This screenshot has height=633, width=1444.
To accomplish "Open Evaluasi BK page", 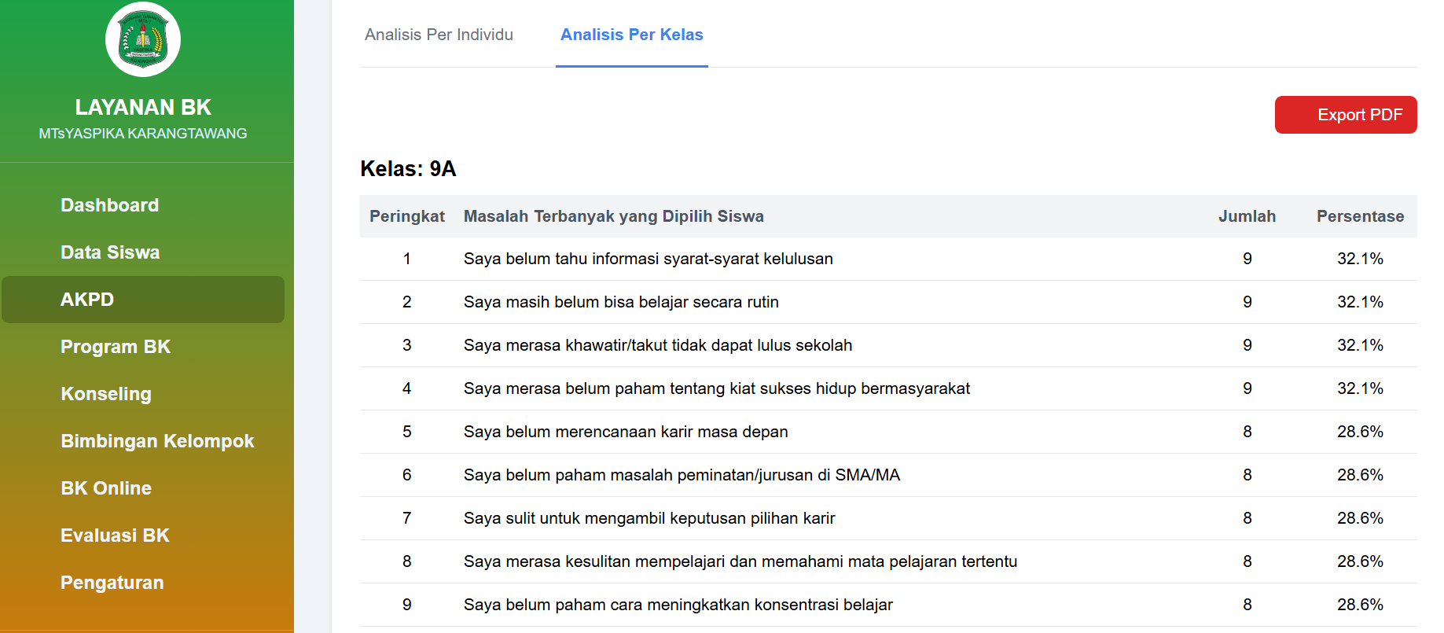I will tap(115, 535).
